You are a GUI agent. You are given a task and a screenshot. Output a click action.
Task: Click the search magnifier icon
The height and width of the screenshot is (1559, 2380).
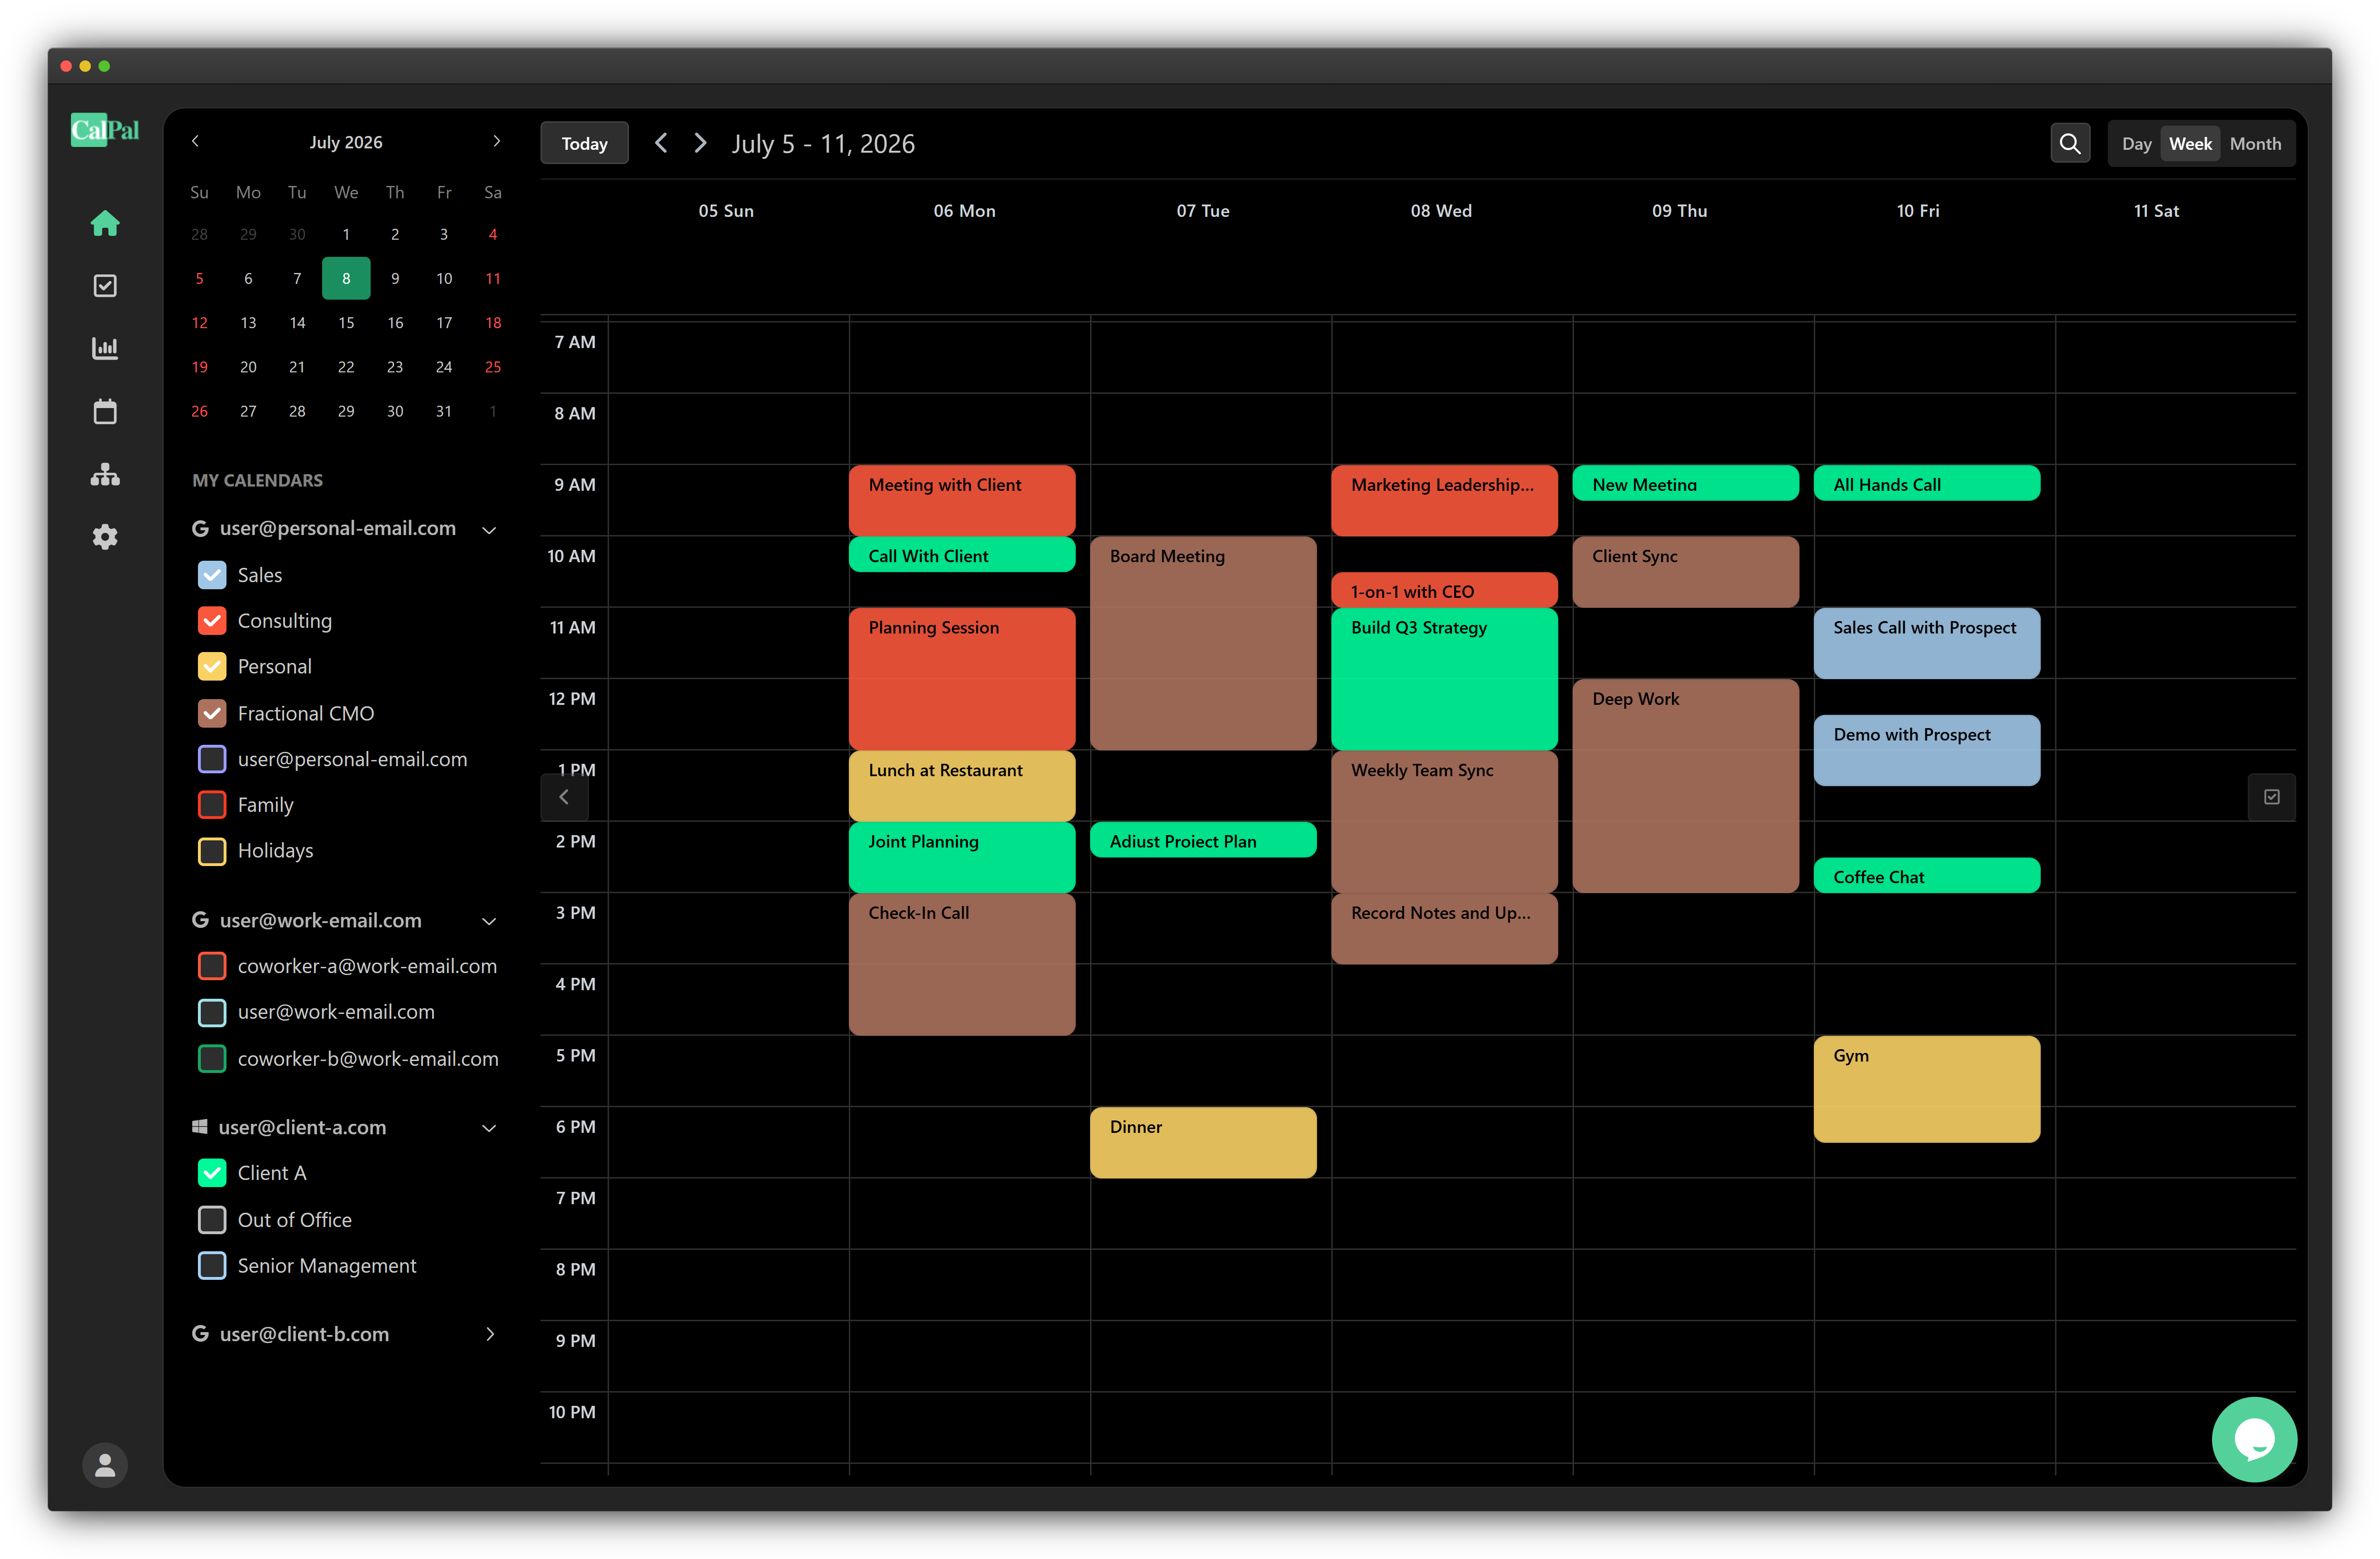(x=2069, y=144)
